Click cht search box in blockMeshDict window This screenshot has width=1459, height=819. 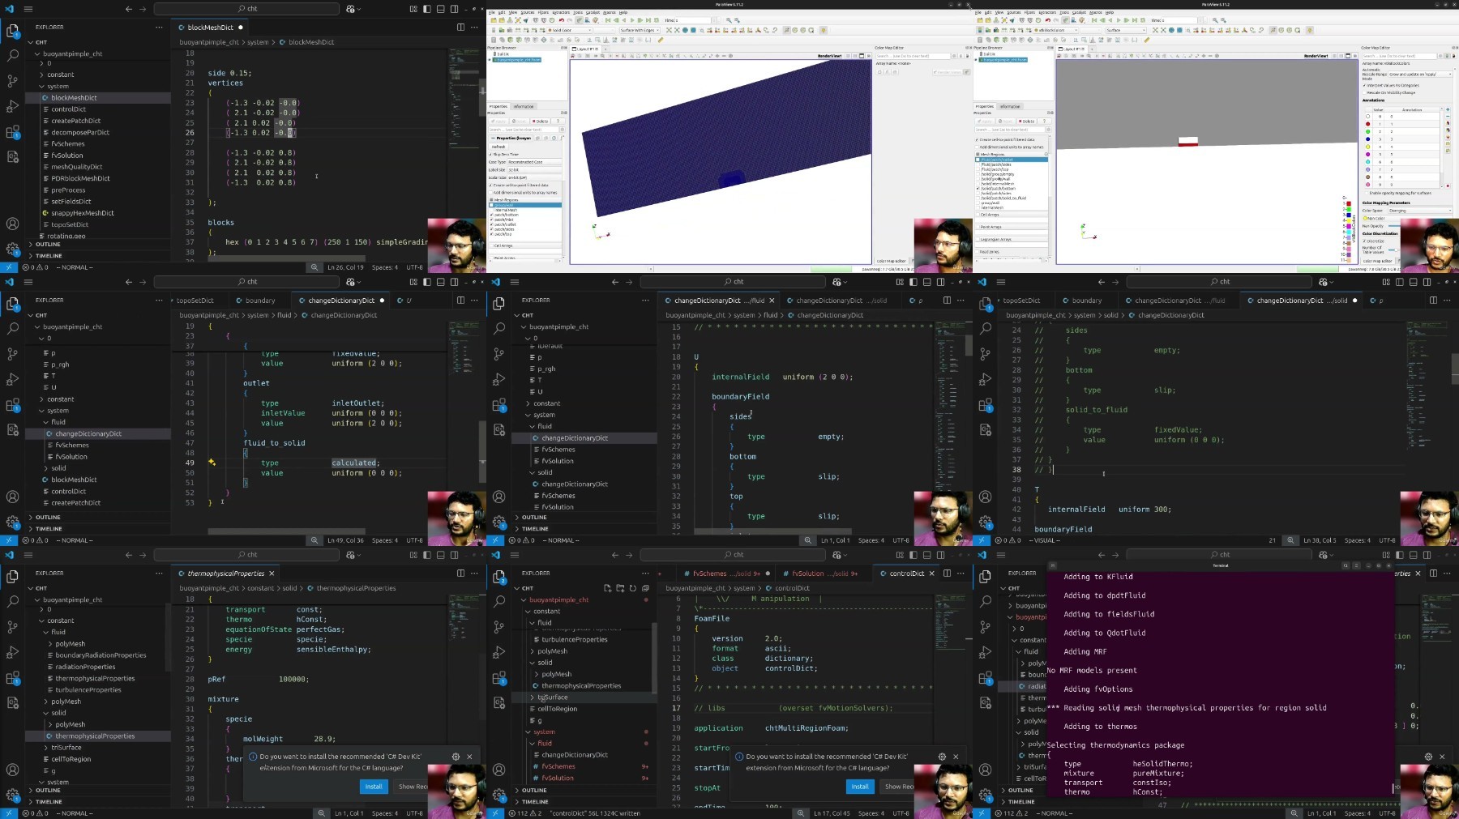[246, 9]
